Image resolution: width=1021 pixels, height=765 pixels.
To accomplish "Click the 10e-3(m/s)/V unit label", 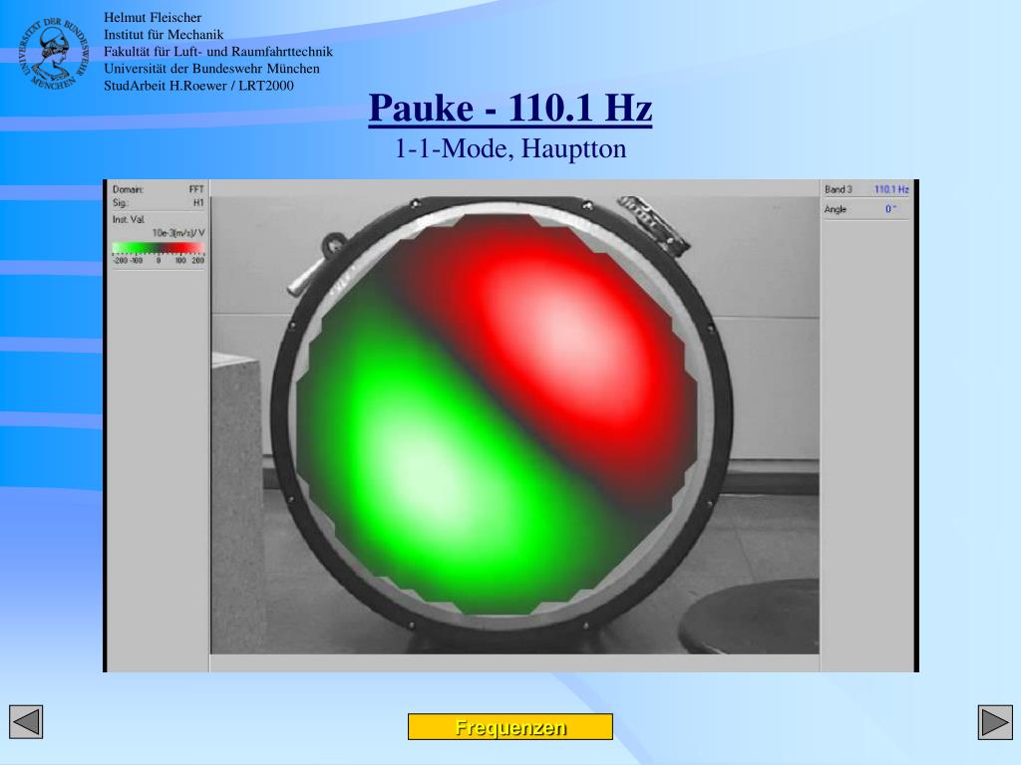I will pos(178,233).
